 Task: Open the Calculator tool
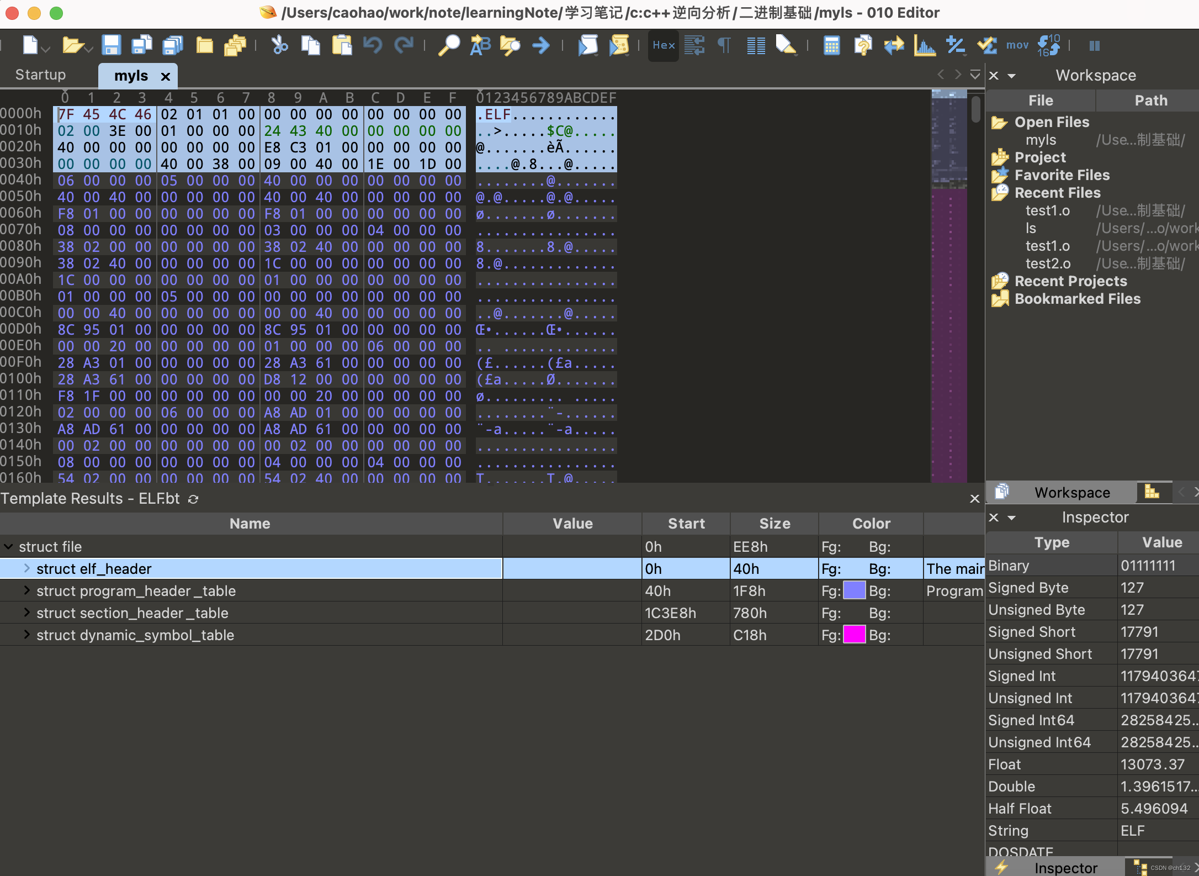(832, 45)
